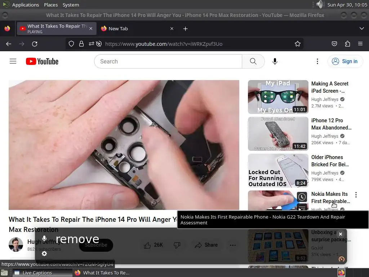Open site permissions icon in address bar
This screenshot has height=277, width=369.
[91, 44]
